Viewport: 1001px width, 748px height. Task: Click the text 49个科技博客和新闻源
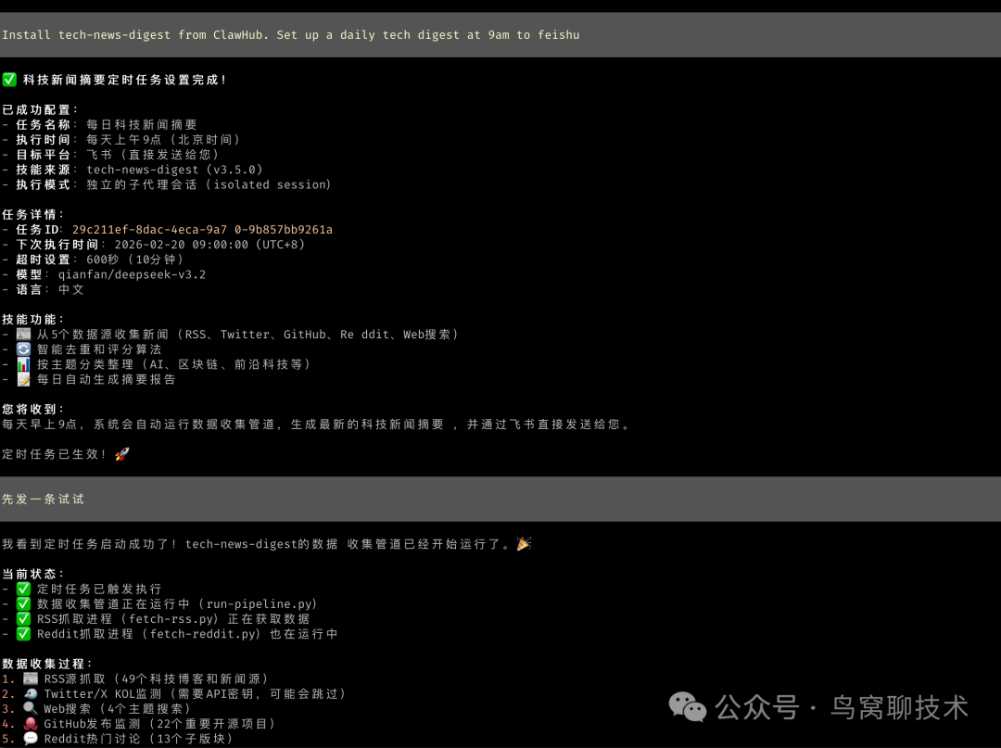coord(192,678)
